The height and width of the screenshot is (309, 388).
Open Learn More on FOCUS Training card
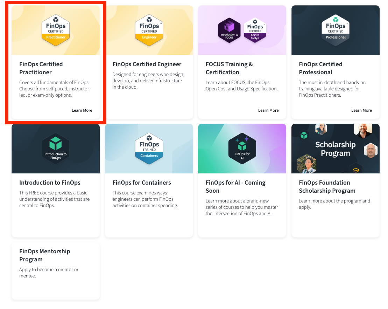point(268,110)
